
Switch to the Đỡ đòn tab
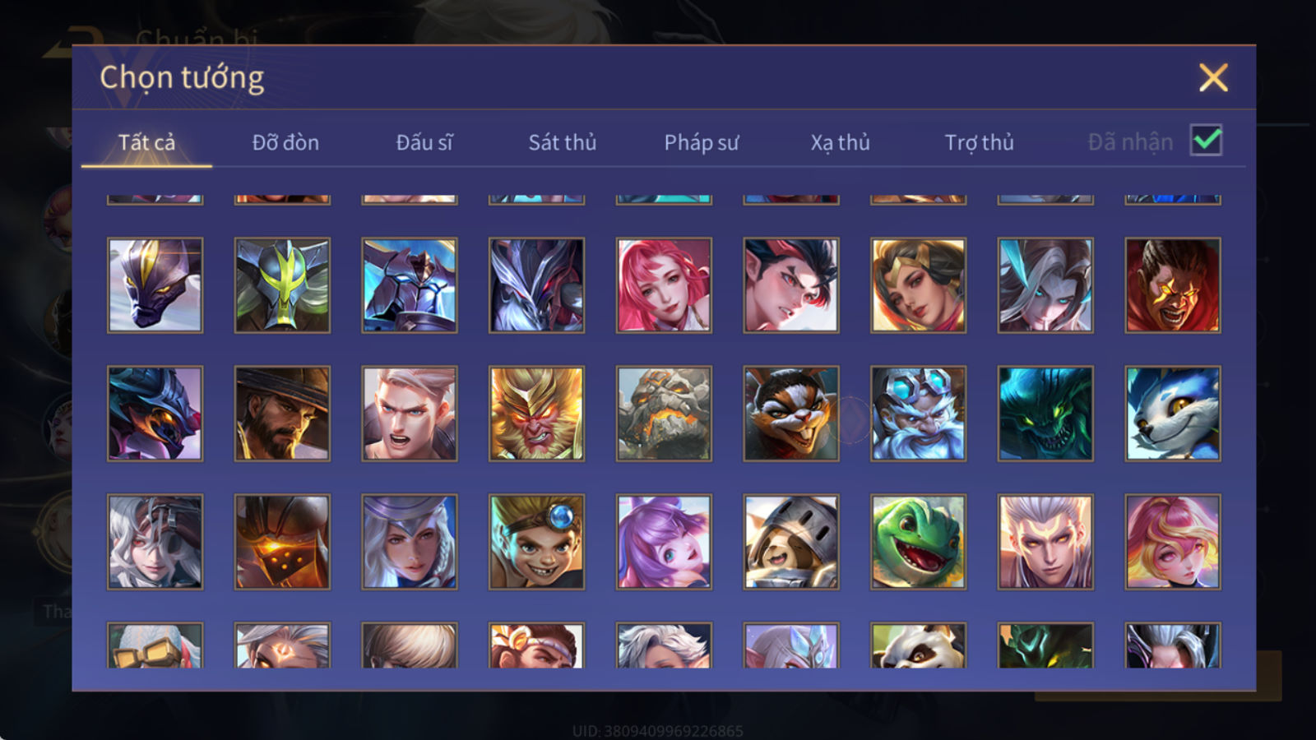coord(285,142)
